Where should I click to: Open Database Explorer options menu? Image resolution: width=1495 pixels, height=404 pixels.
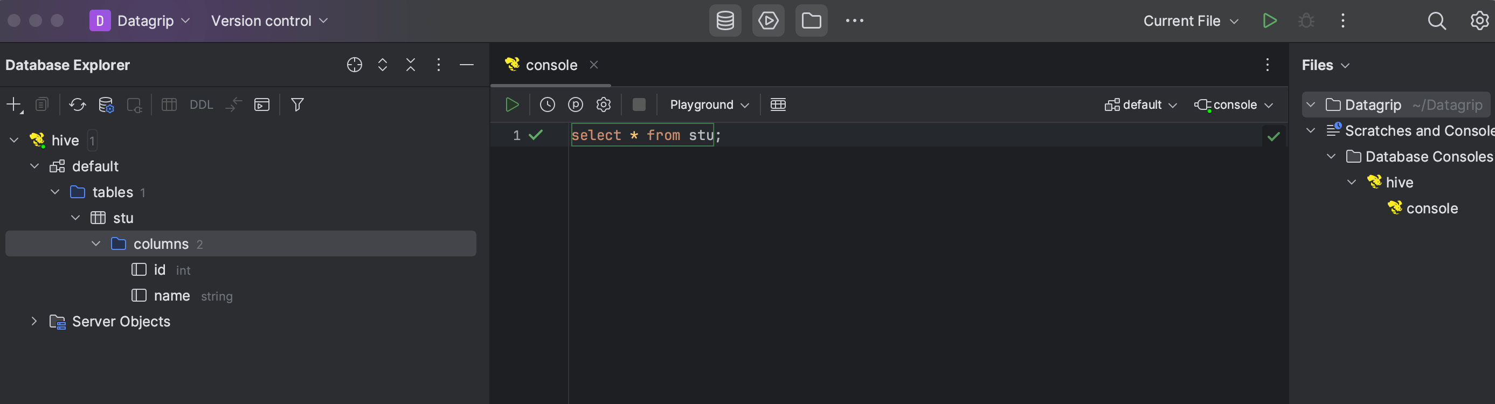[439, 65]
